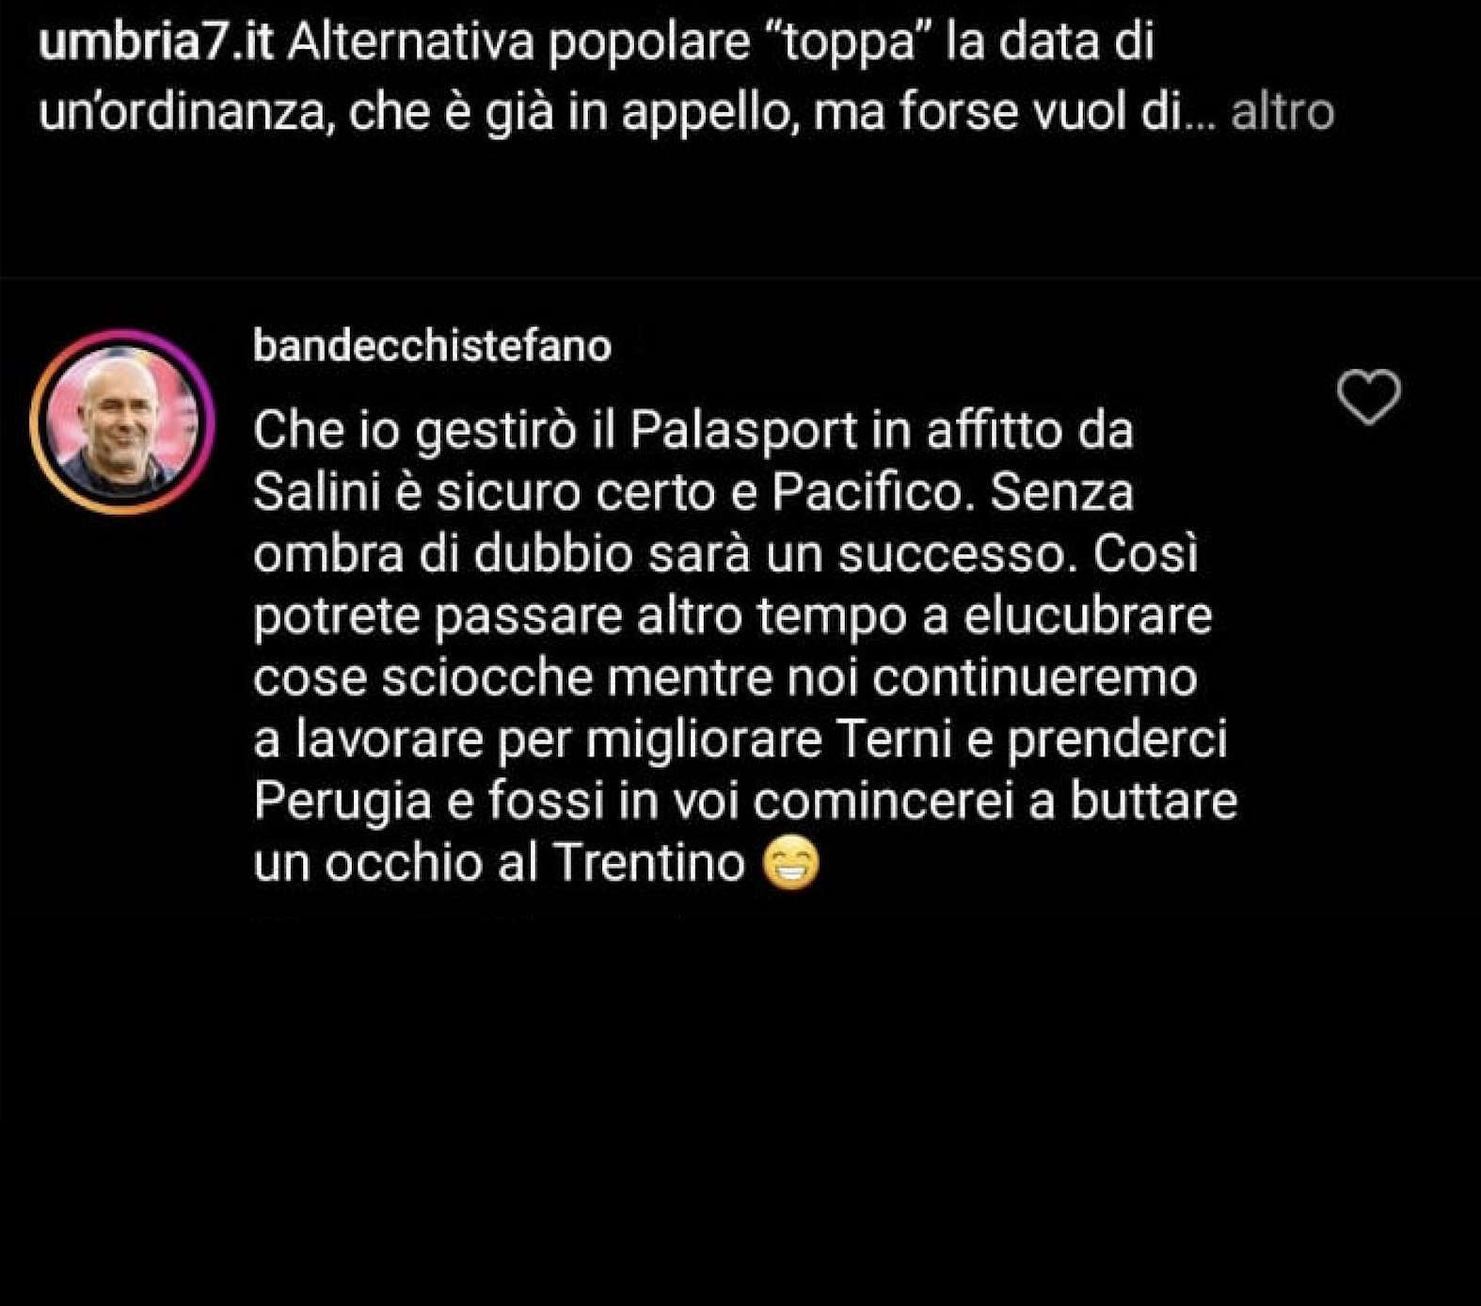The width and height of the screenshot is (1481, 1306).
Task: Click the word 'Terni' in the comment
Action: [895, 739]
